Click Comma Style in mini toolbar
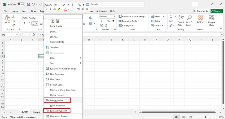225x119 pixels. (83, 5)
